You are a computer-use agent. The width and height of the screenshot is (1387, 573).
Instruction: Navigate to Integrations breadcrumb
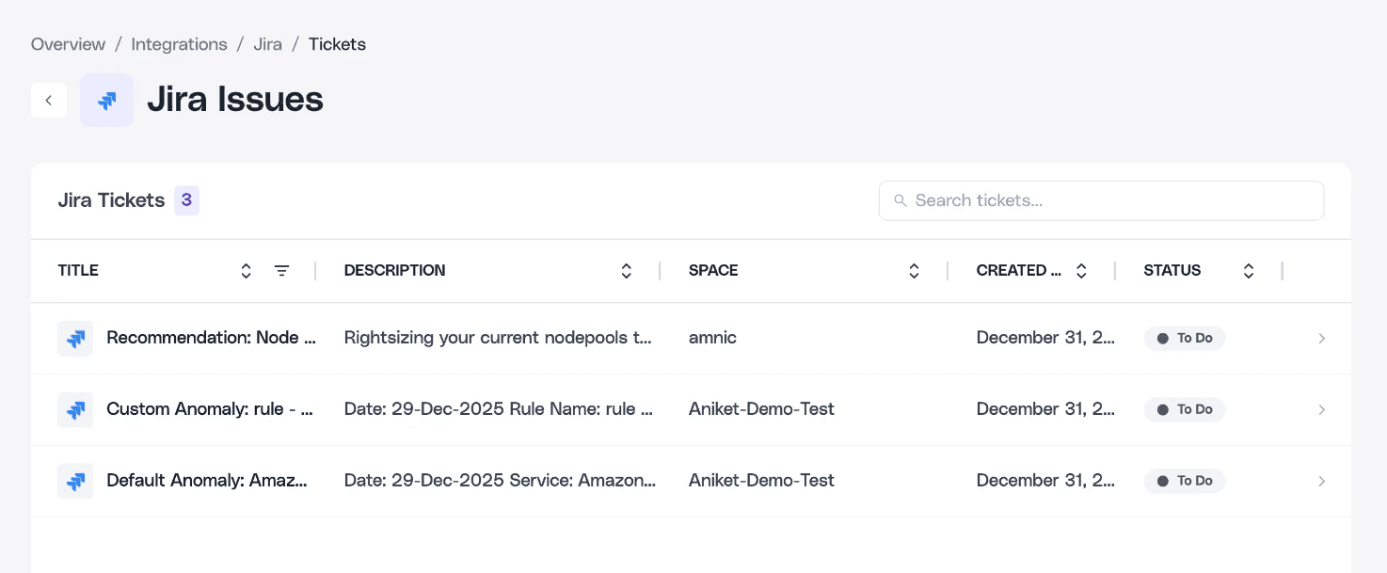click(x=179, y=44)
